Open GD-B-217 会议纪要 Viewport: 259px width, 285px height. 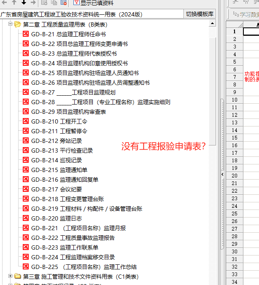(x=57, y=189)
